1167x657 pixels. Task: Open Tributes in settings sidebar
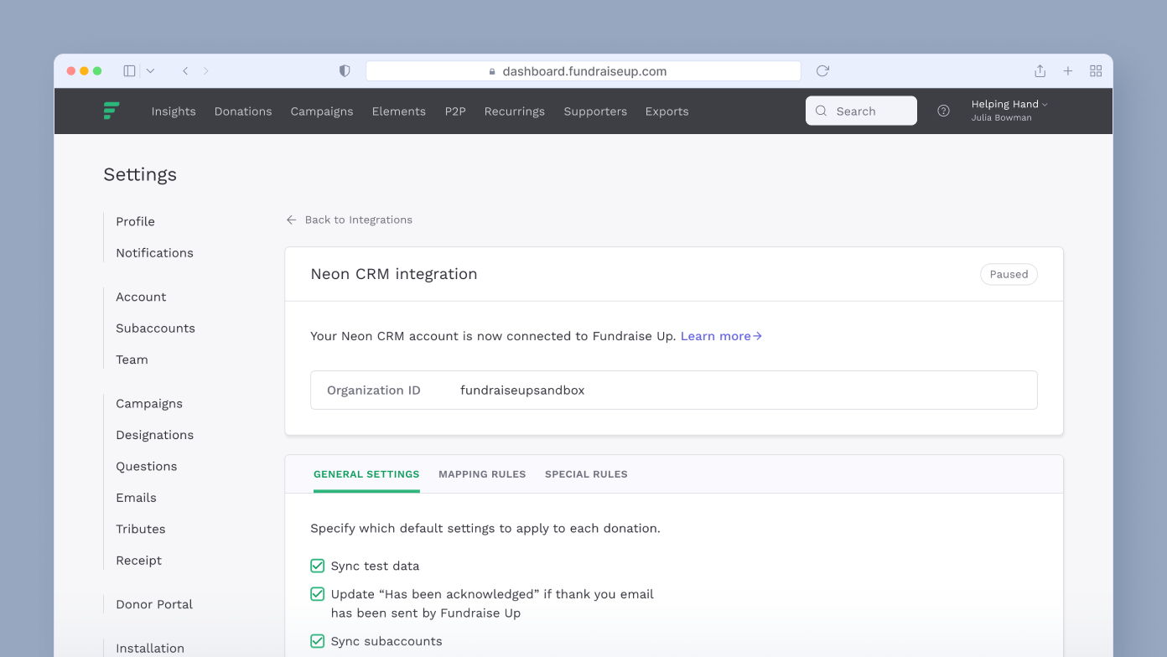(x=141, y=529)
